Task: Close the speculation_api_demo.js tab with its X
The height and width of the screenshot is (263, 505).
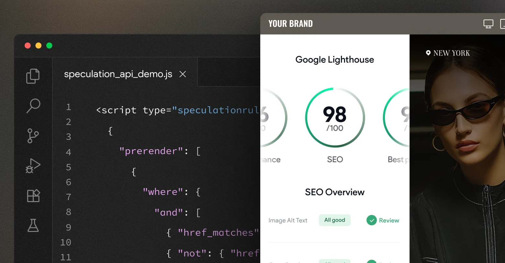Action: (x=183, y=74)
